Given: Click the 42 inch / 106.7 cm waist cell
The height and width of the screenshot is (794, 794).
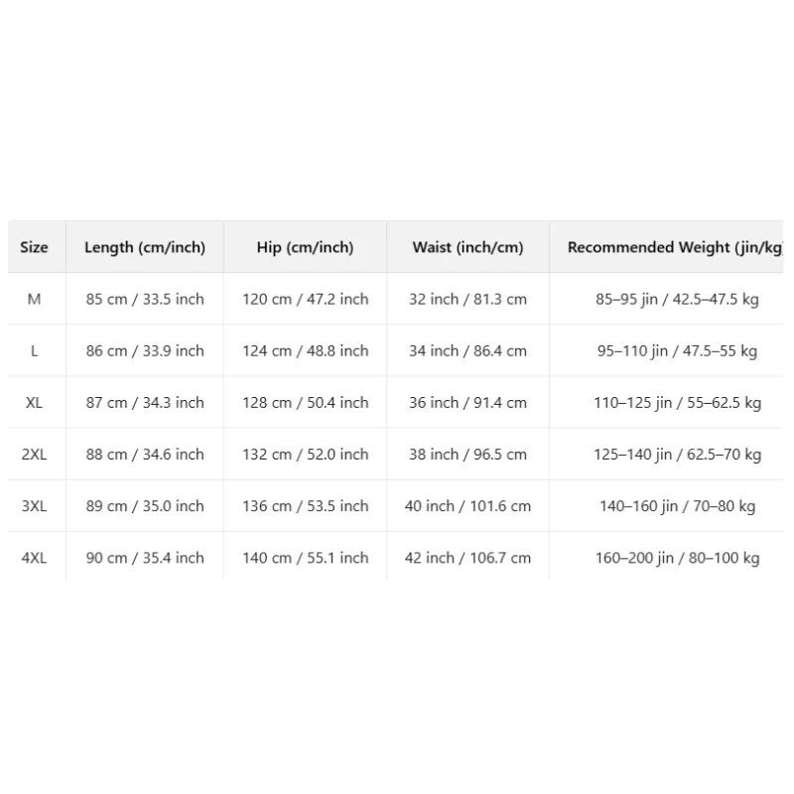Looking at the screenshot, I should (x=467, y=558).
